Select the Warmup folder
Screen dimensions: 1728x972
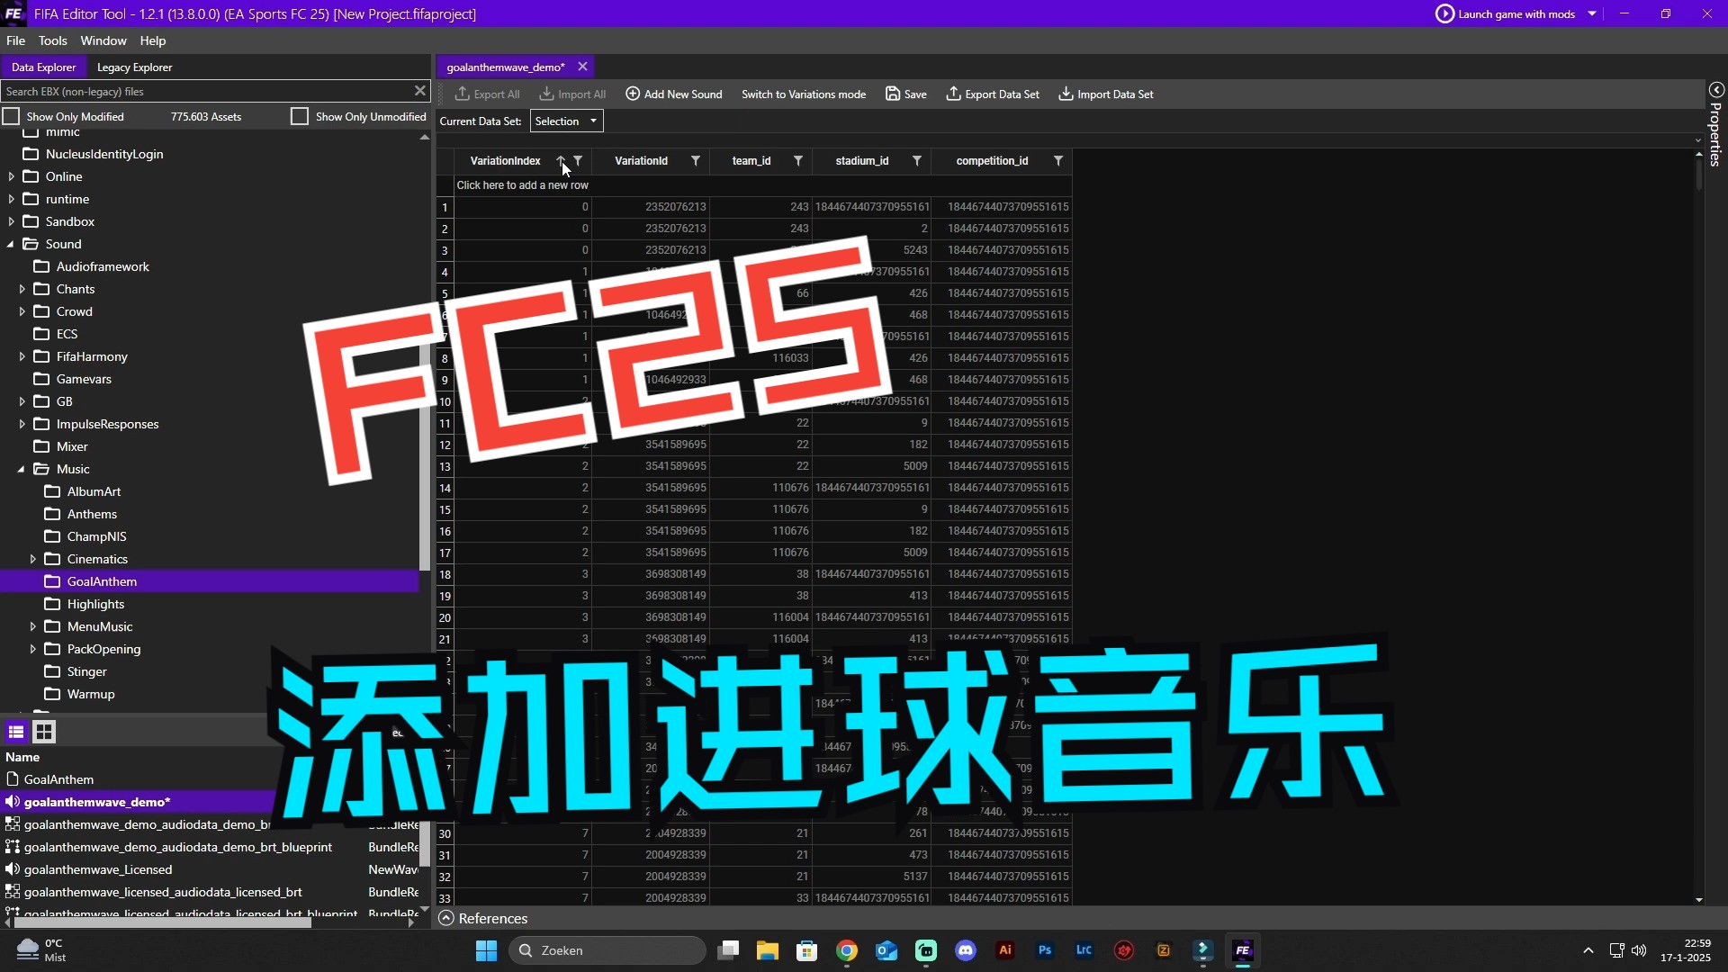click(91, 694)
